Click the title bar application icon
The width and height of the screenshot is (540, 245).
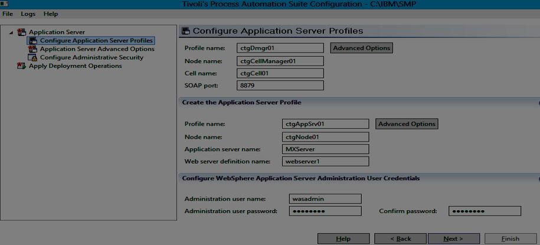tap(4, 4)
